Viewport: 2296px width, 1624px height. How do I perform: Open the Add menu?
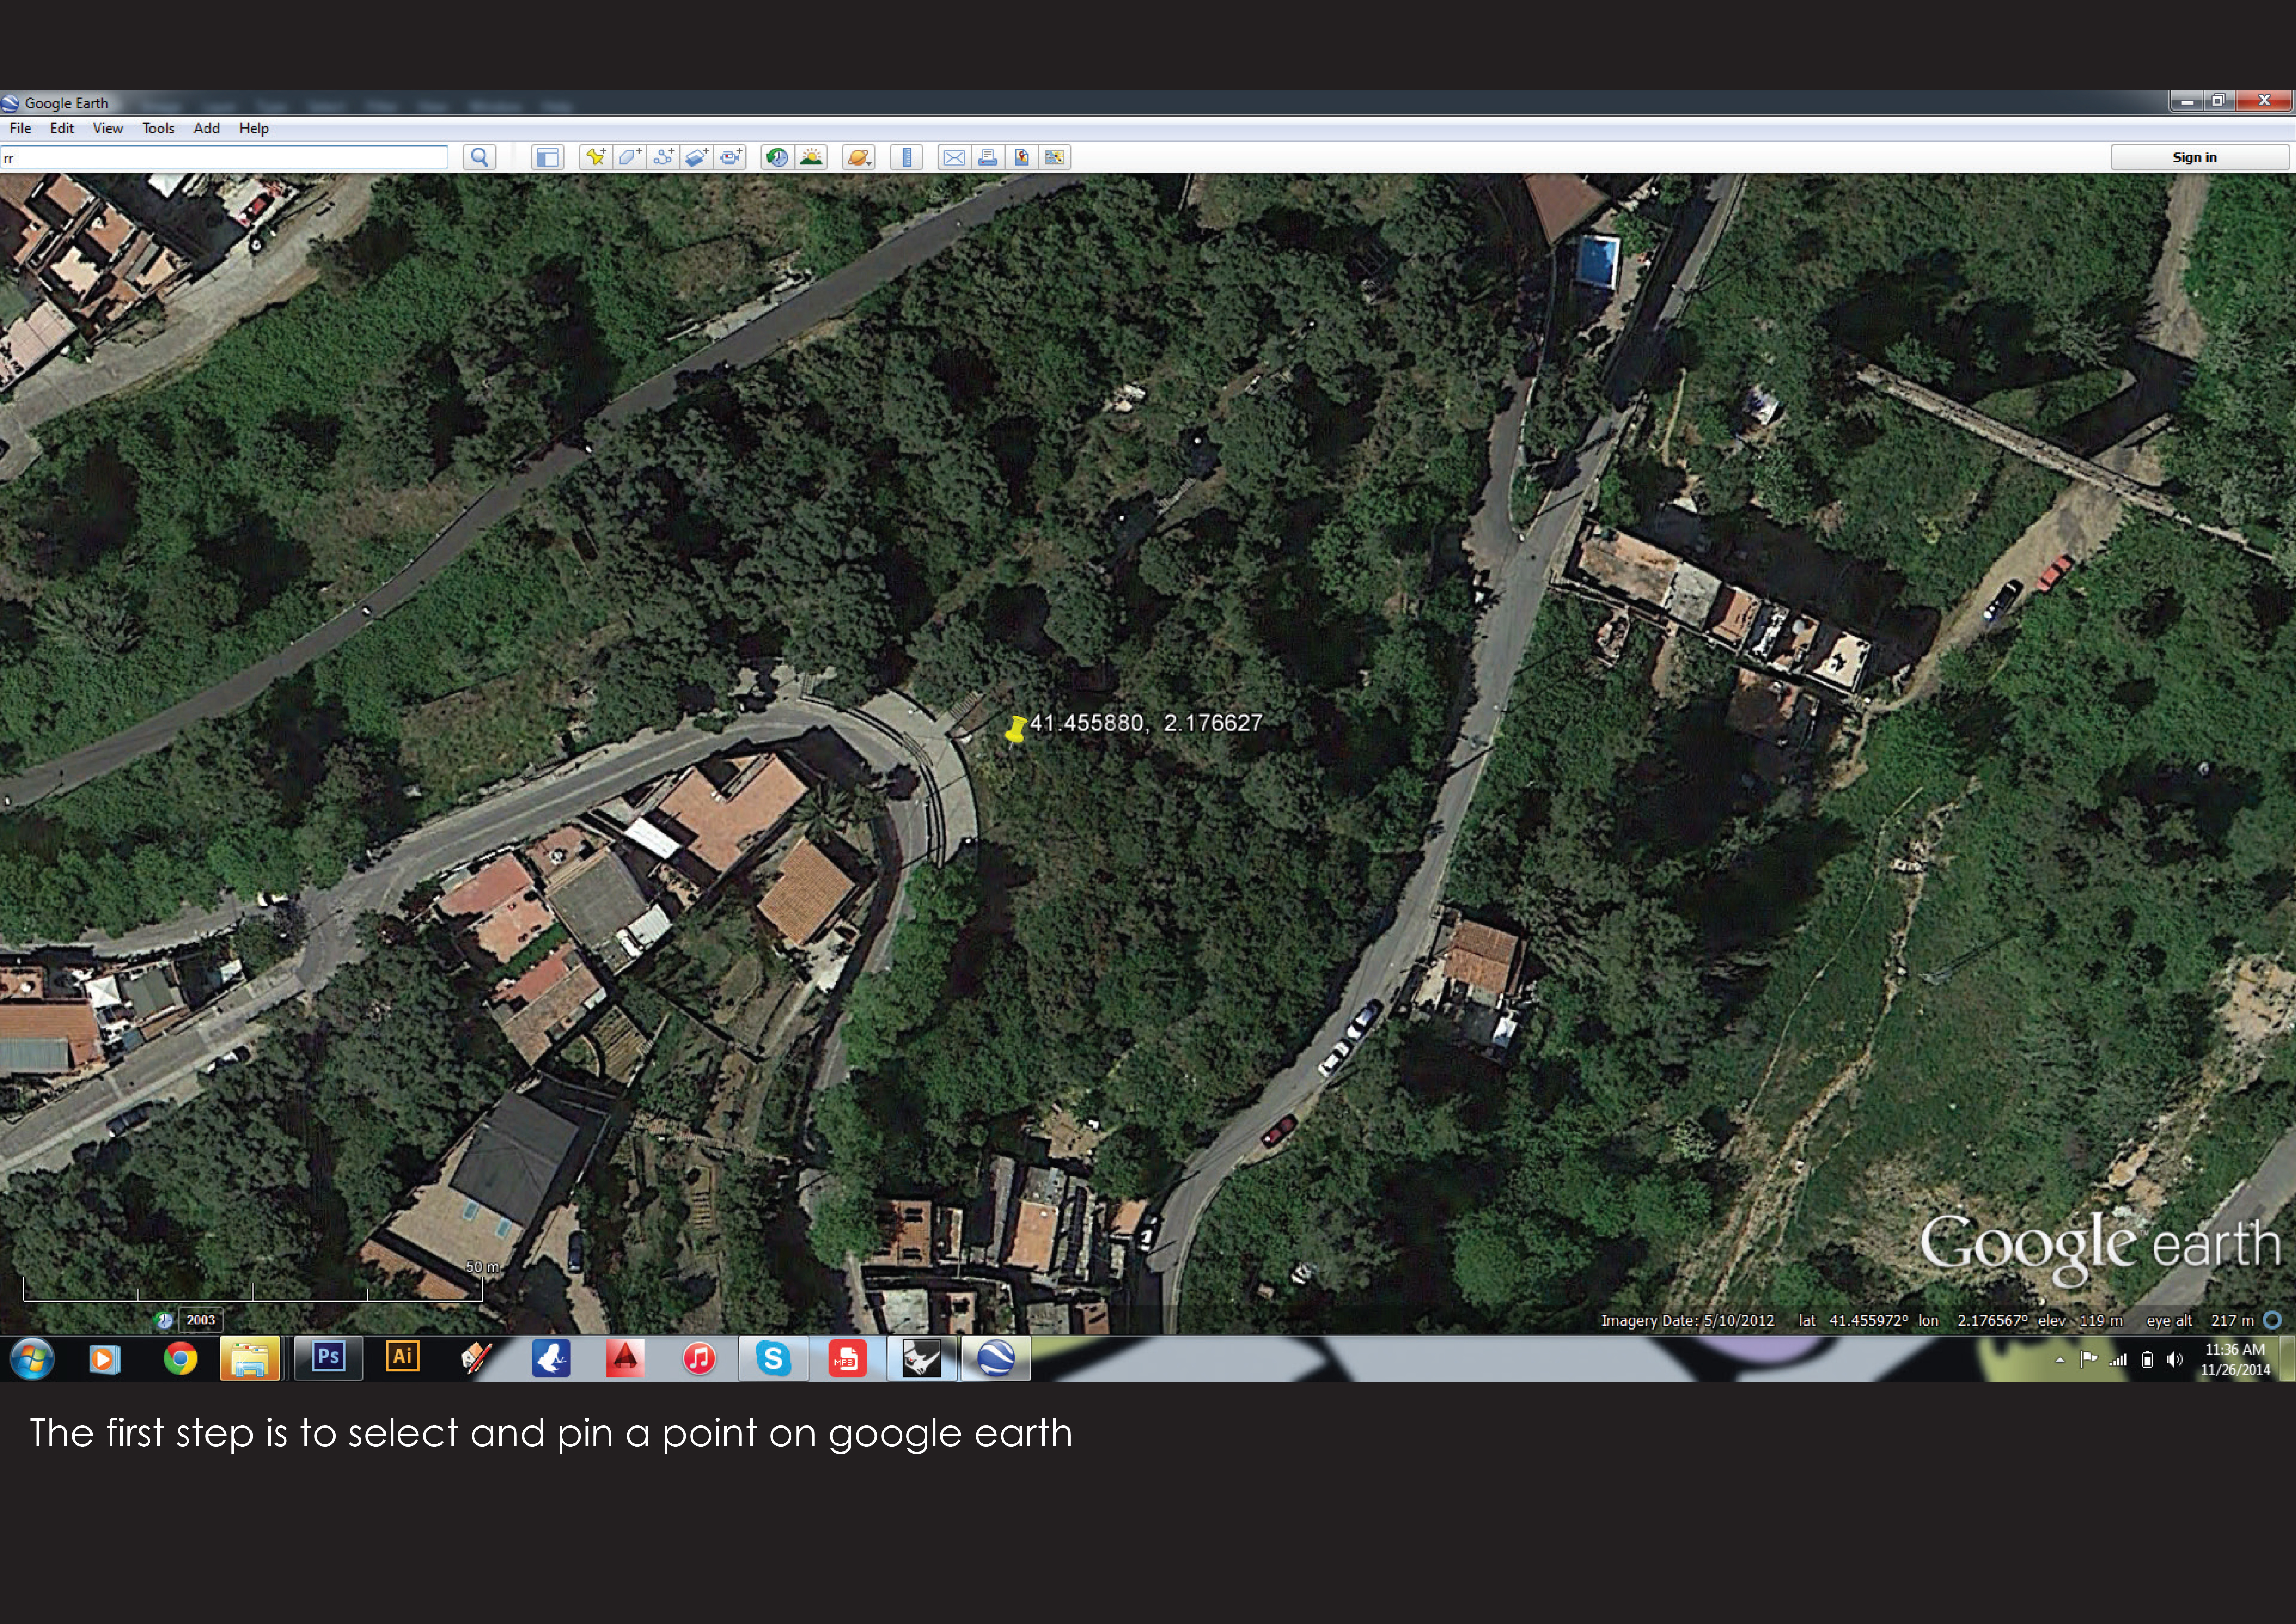(x=206, y=128)
